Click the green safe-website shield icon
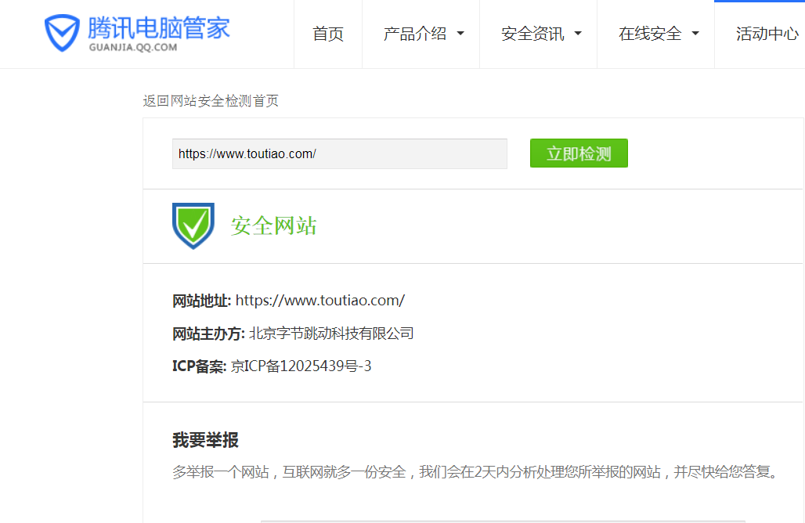Screen dimensions: 805x523 coord(193,225)
